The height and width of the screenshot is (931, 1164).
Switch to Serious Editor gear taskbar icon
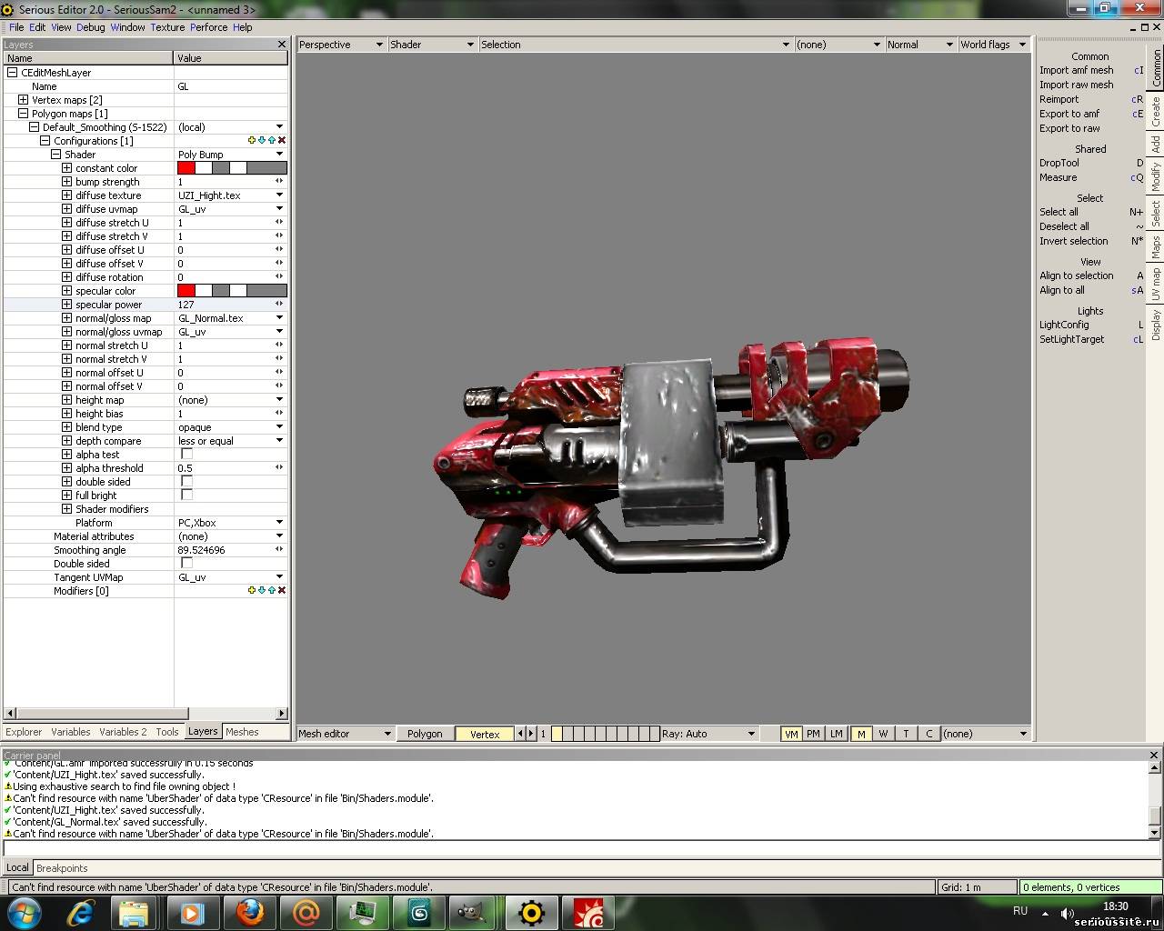point(531,912)
